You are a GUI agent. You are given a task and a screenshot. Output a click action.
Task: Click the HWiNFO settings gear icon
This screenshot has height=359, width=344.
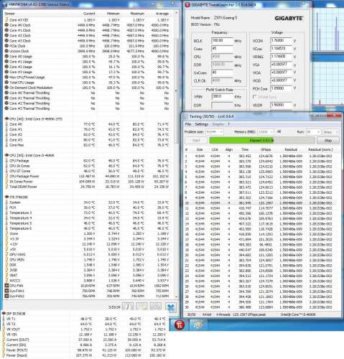(156, 307)
